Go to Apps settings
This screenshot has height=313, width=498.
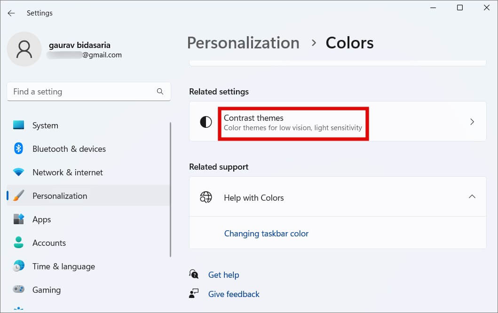41,219
